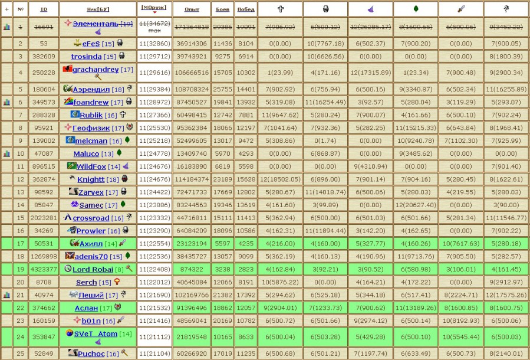Select cell 12(17575.26) in Леший row
The width and height of the screenshot is (530, 360).
coord(506,295)
